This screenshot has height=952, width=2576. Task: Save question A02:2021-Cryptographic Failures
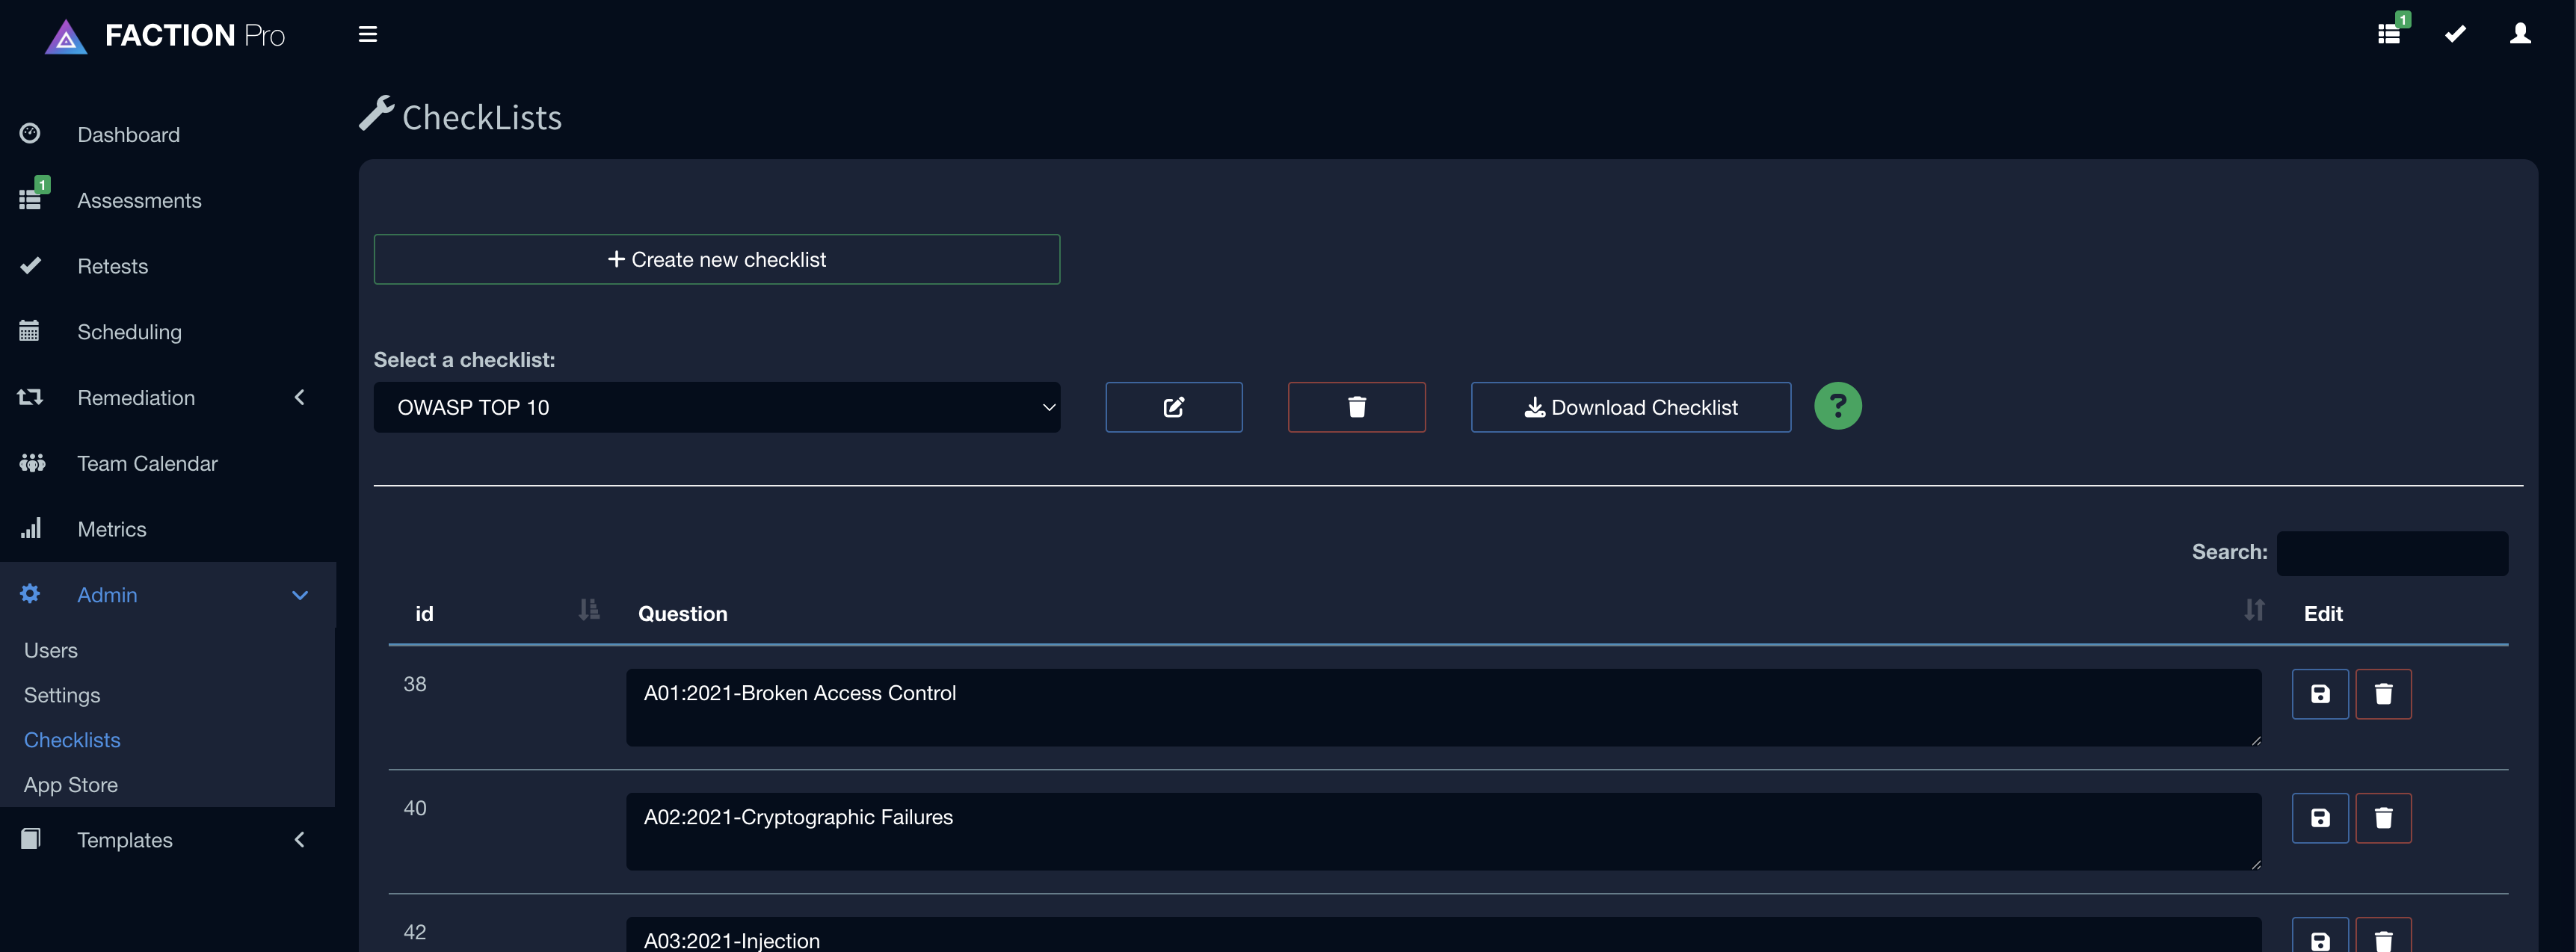click(x=2320, y=818)
